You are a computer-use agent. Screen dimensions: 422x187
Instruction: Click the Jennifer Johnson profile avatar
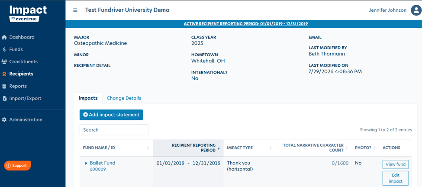coord(416,10)
